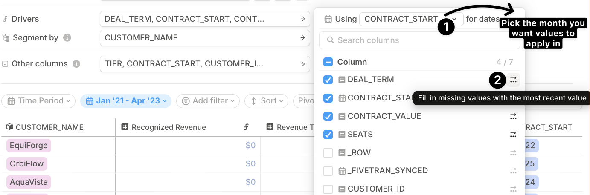590x195 pixels.
Task: Click fill-forward icon next to _FIVETRAN_SYNCED
Action: [x=513, y=171]
